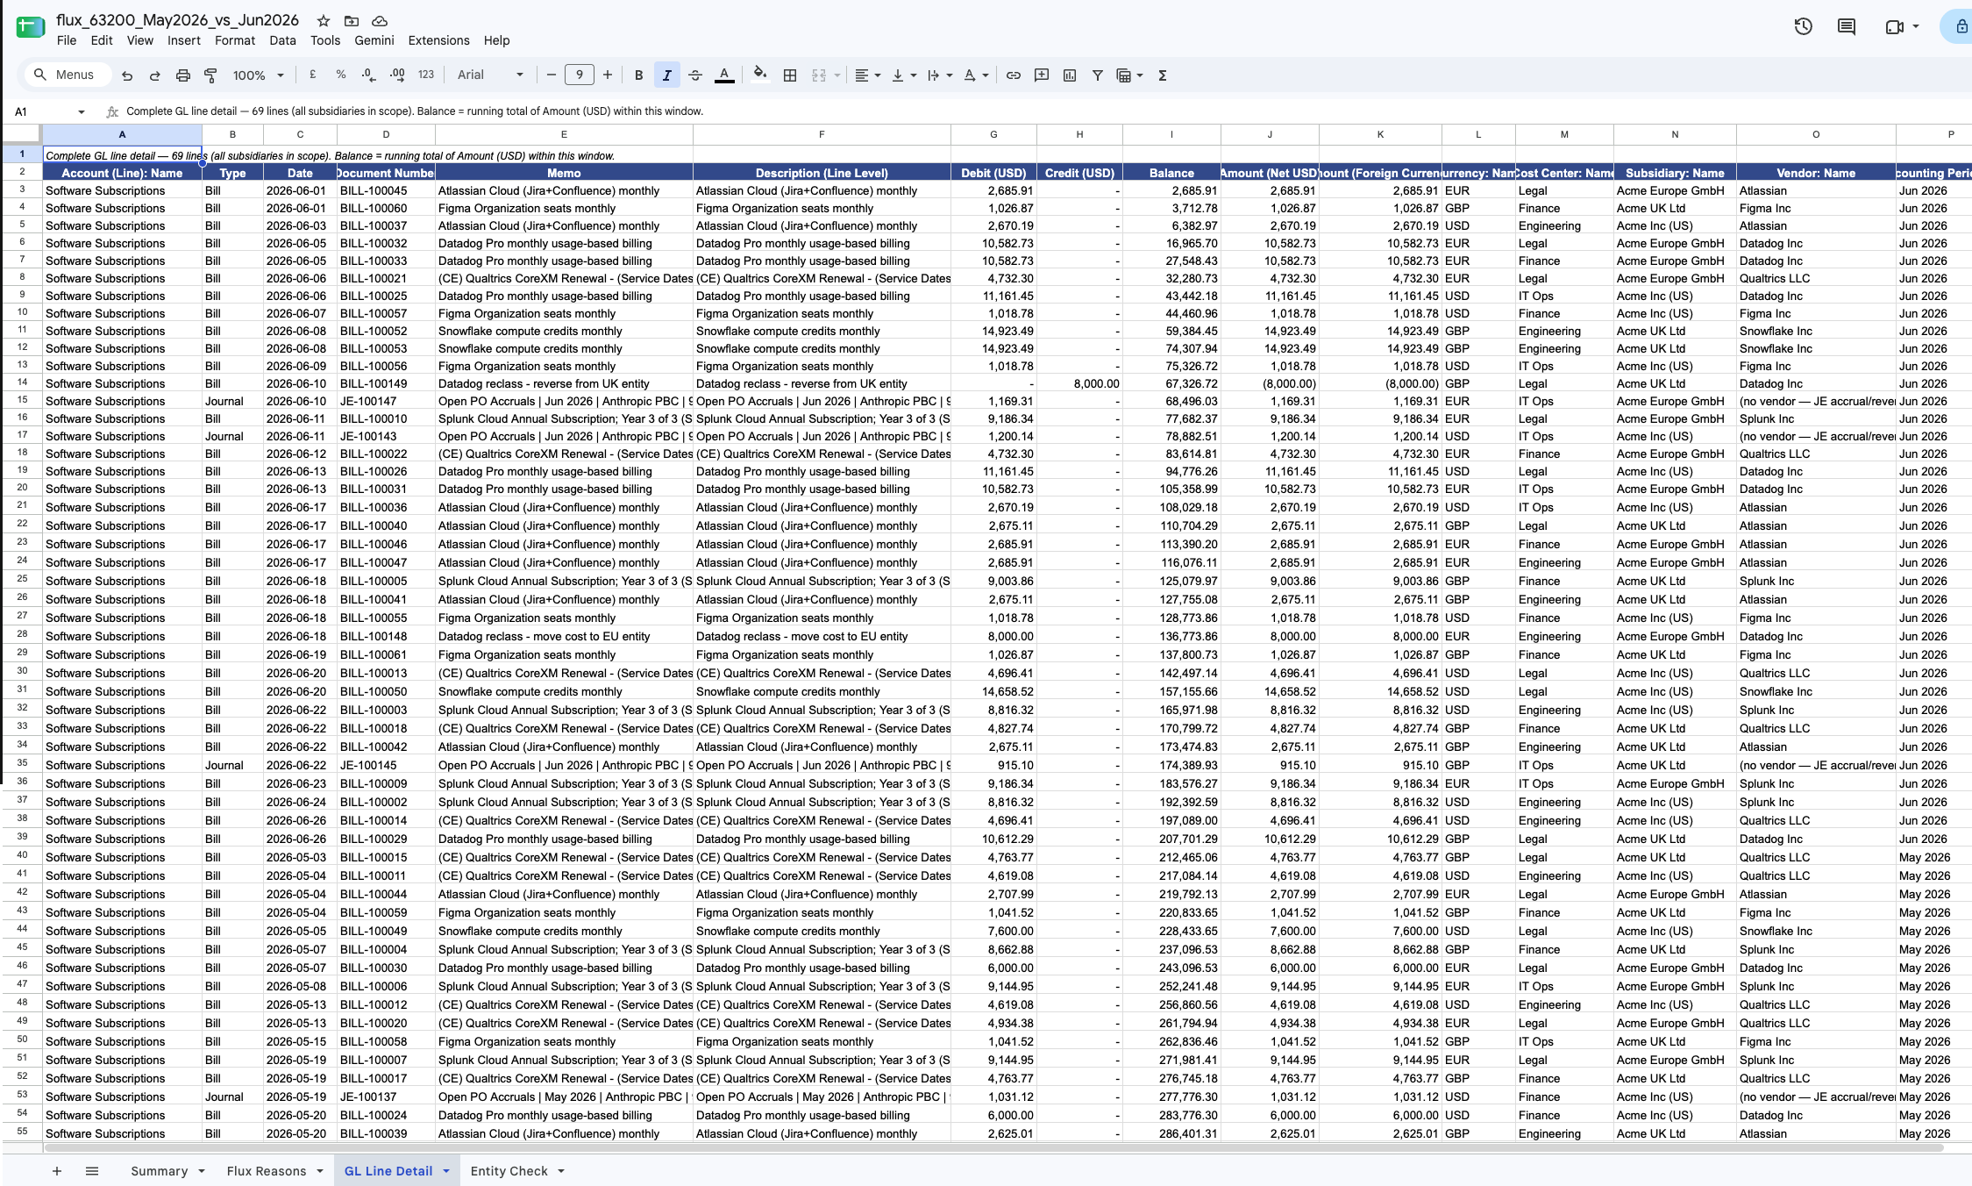1972x1186 pixels.
Task: Select the cell containing JE-100147
Action: tap(386, 401)
